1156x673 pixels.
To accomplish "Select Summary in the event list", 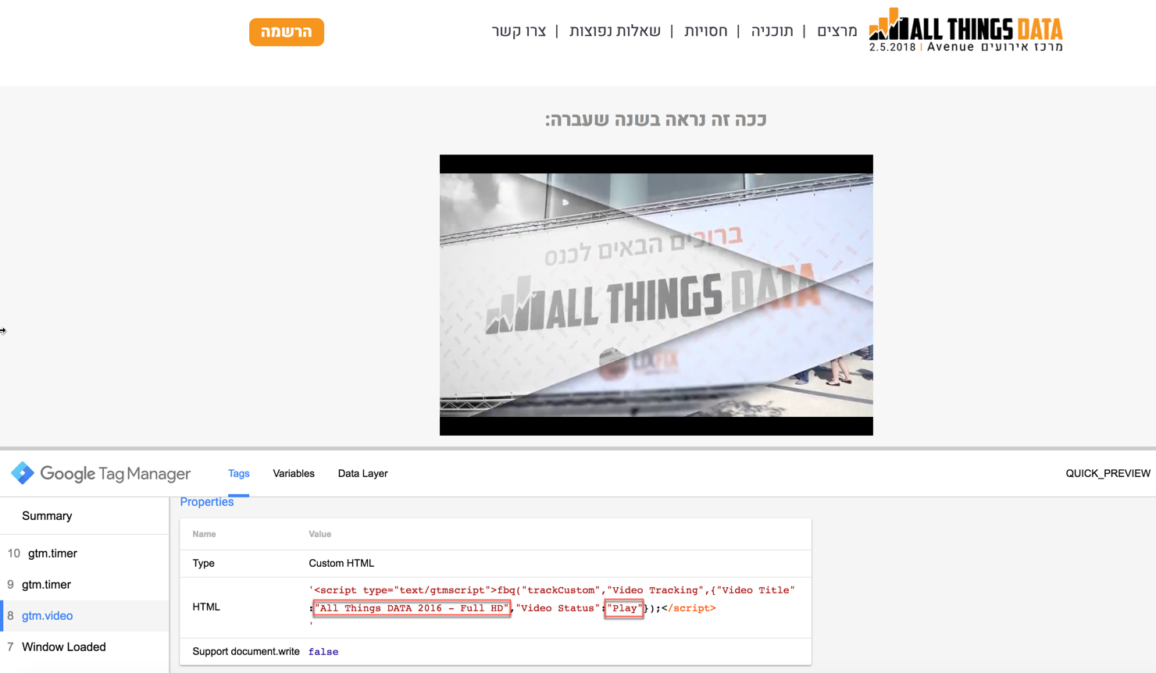I will pos(84,516).
